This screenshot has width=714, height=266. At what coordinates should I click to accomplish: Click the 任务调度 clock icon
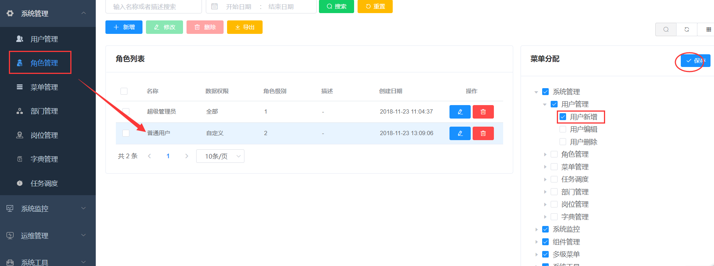[x=20, y=183]
